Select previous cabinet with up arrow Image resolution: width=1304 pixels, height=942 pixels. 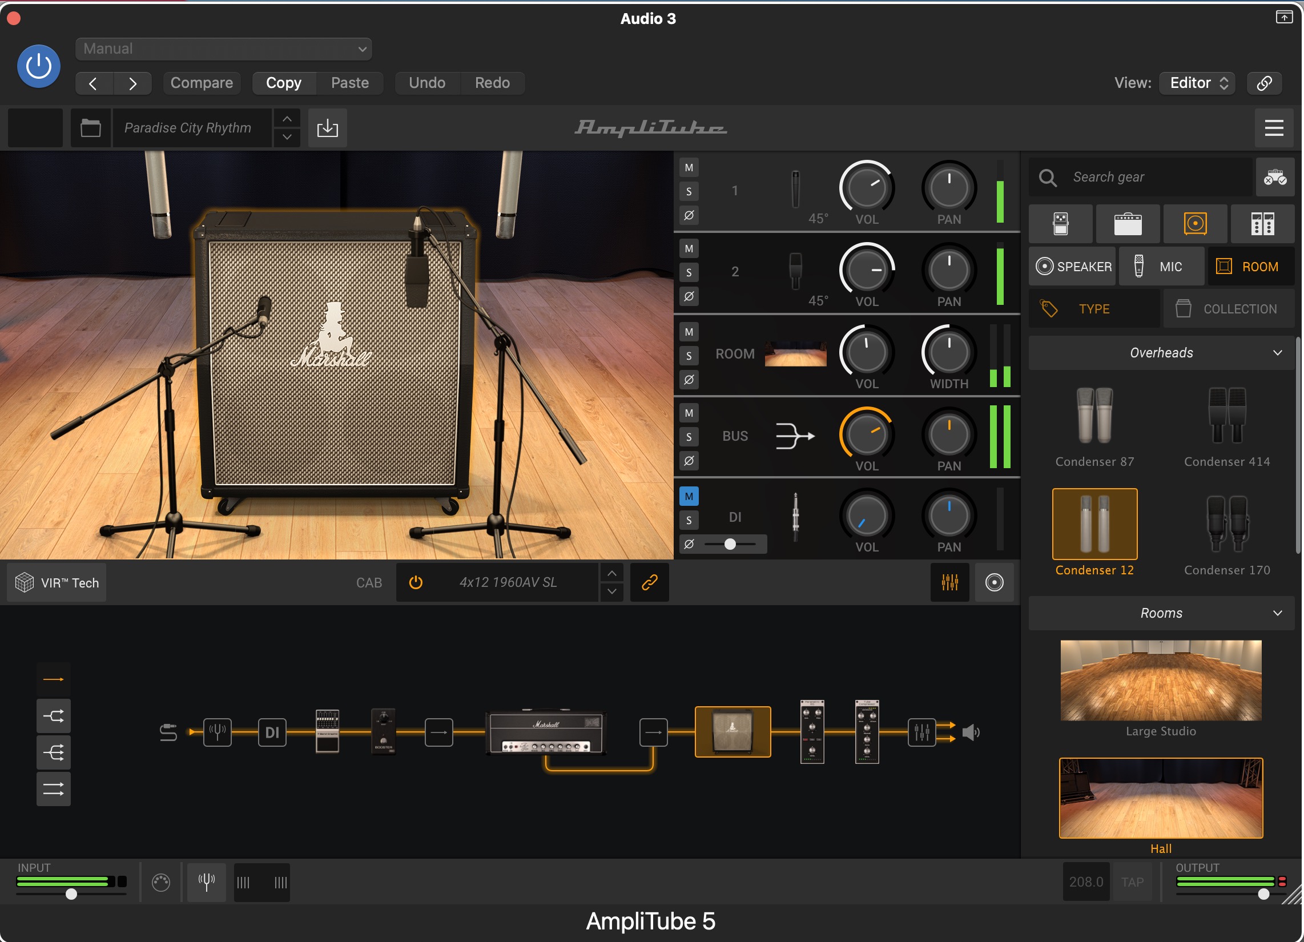tap(612, 573)
